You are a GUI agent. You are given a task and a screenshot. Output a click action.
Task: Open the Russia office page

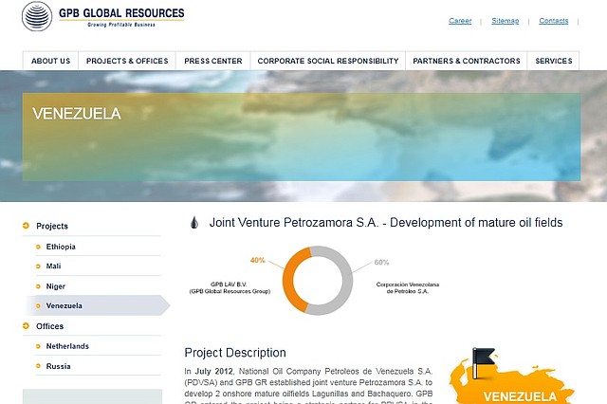(58, 366)
